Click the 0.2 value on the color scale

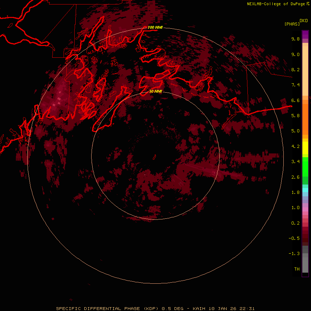coord(295,223)
